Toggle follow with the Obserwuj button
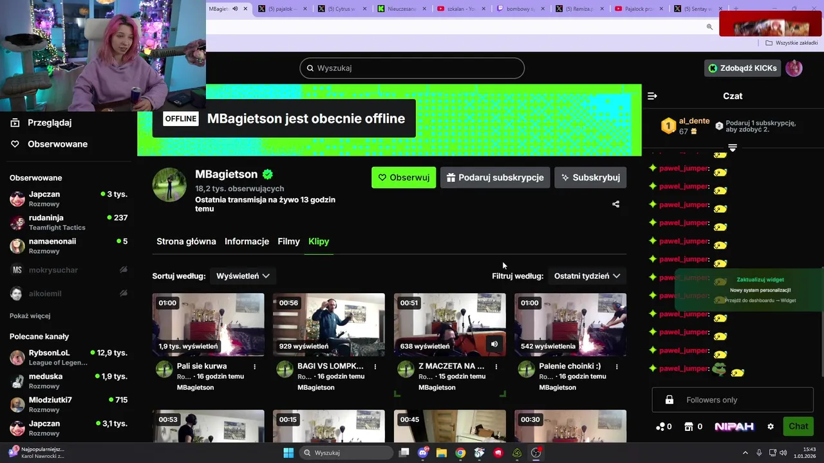The height and width of the screenshot is (463, 824). [404, 177]
